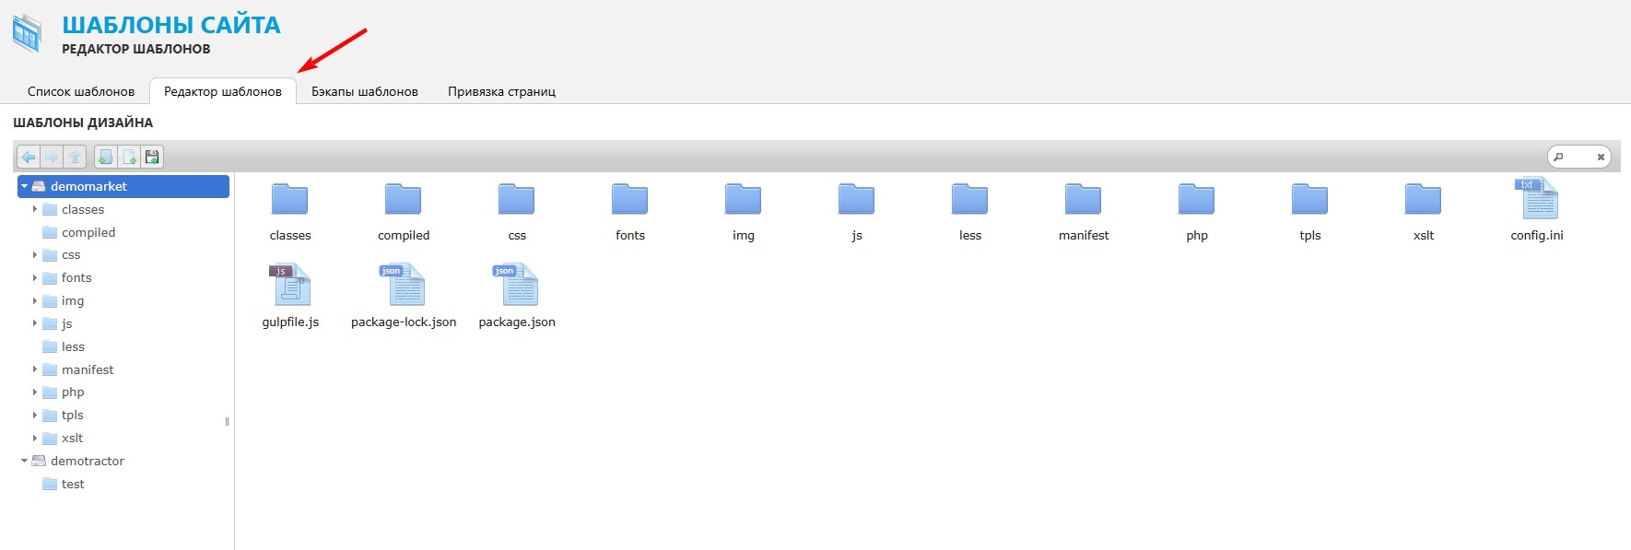The image size is (1631, 550).
Task: Click the magnifier icon in search box
Action: coord(1558,157)
